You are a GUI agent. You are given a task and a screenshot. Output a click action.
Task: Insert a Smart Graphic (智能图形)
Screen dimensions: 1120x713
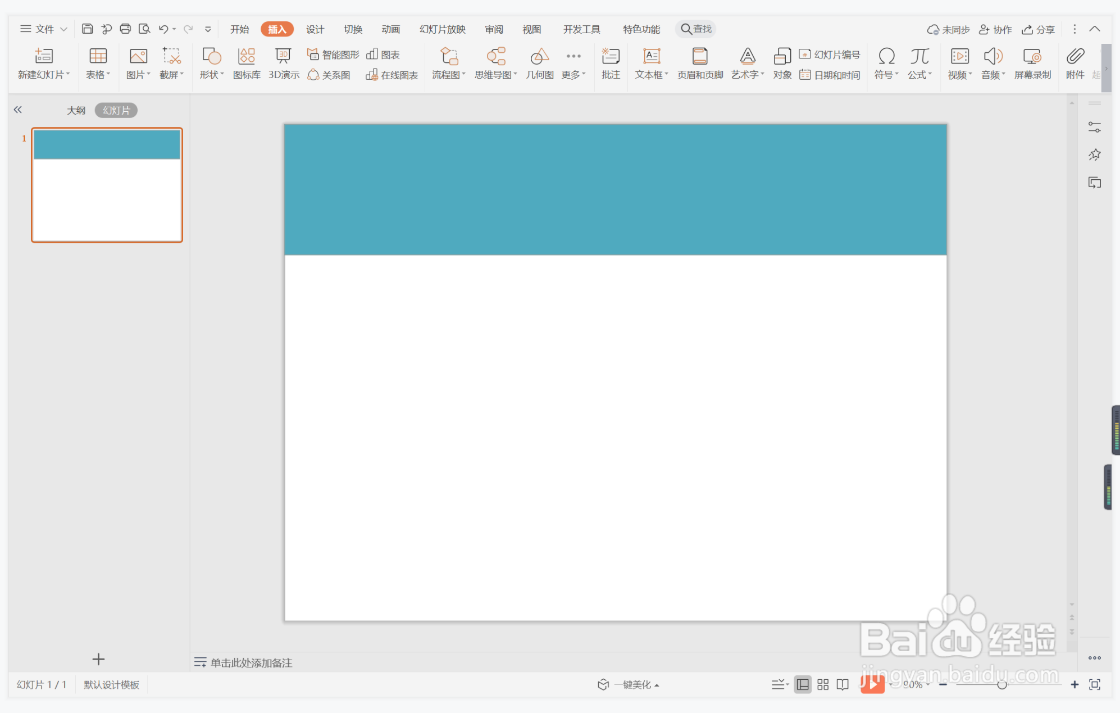click(x=333, y=55)
